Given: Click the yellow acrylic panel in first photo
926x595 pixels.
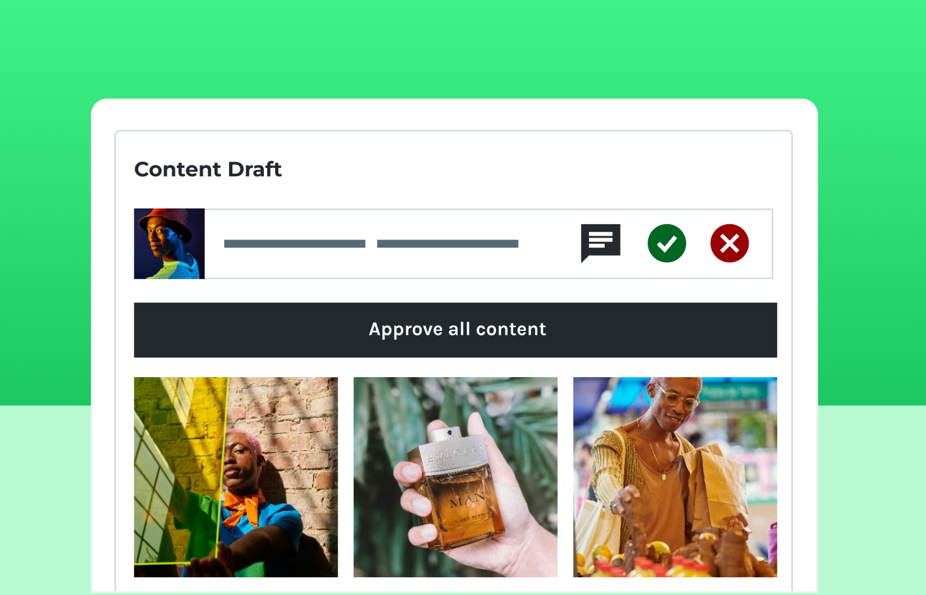Looking at the screenshot, I should click(x=180, y=467).
